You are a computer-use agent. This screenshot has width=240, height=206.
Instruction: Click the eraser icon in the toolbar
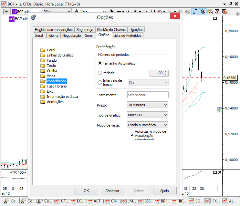click(180, 12)
